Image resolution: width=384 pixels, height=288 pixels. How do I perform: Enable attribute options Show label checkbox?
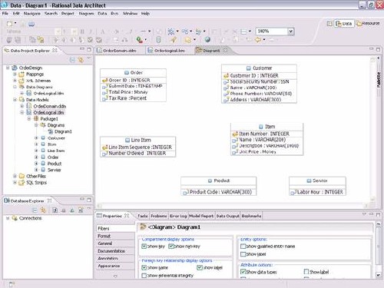pos(306,272)
